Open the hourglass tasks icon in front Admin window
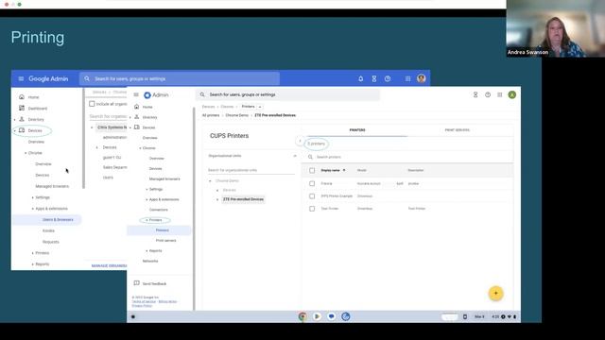This screenshot has width=605, height=340. click(475, 94)
